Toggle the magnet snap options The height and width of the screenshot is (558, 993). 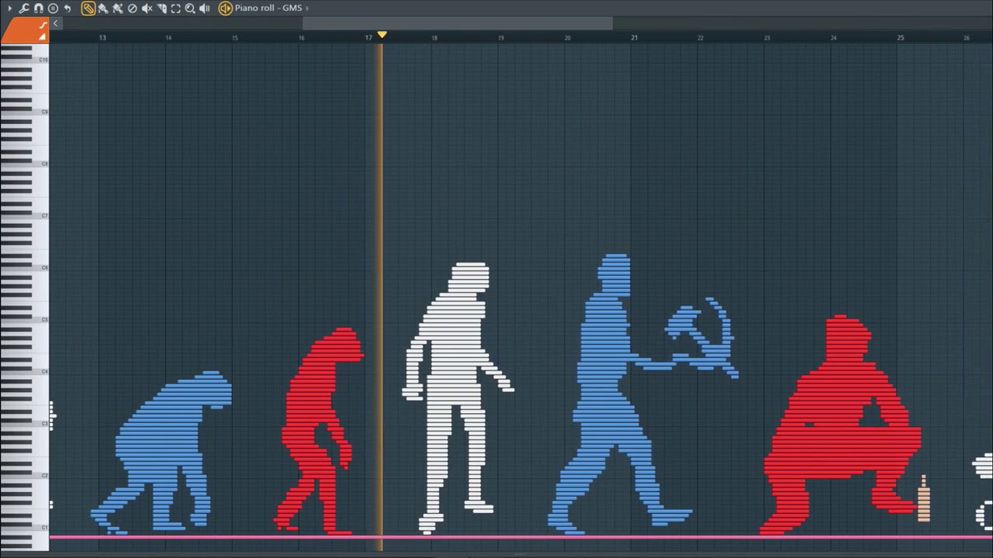point(38,8)
